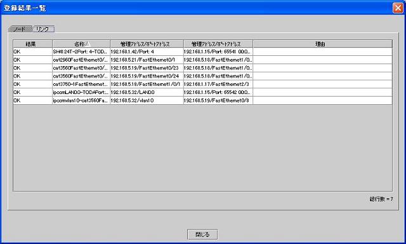The image size is (406, 244).
Task: Select the cat3750-1FastEthernet.. name cell
Action: [81, 84]
